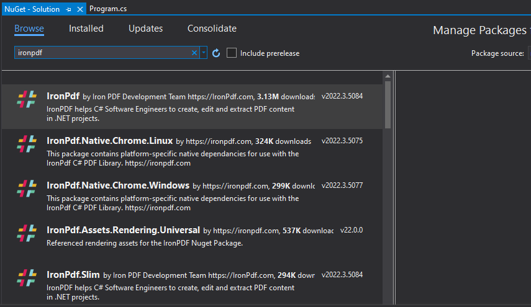This screenshot has height=307, width=531.
Task: Click the IronPdf.Slim package icon
Action: point(27,278)
